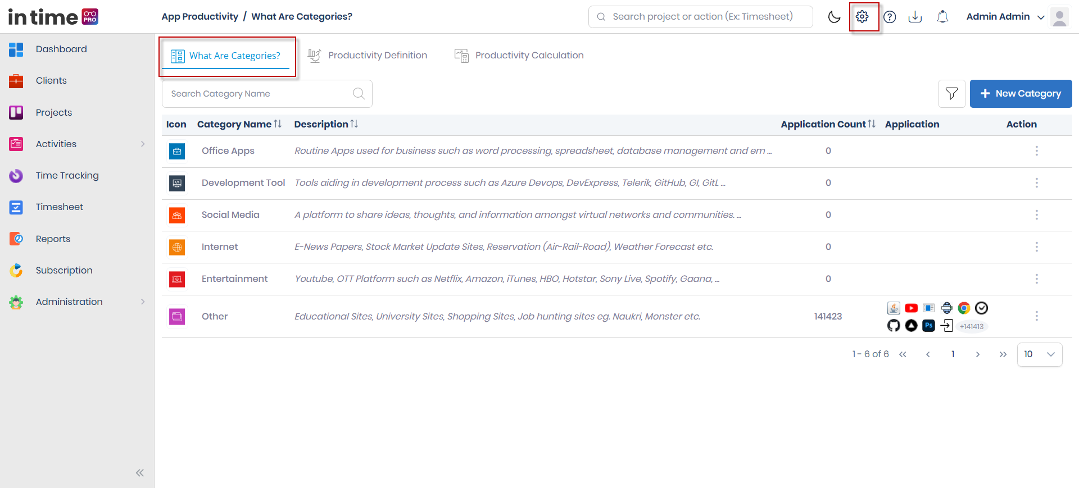Open notifications bell icon
Image resolution: width=1079 pixels, height=488 pixels.
(x=942, y=17)
